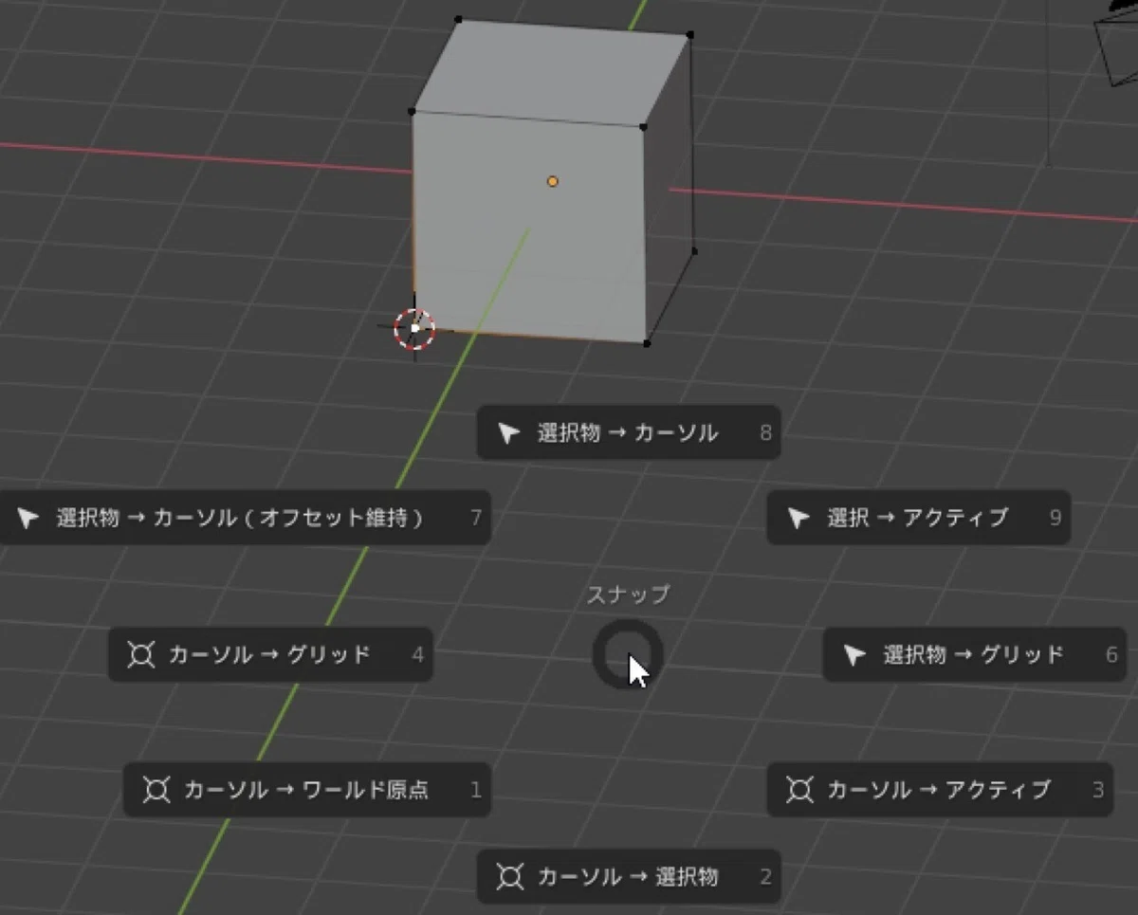Choose 選択物 → カーソル pie option
1138x915 pixels.
point(628,433)
